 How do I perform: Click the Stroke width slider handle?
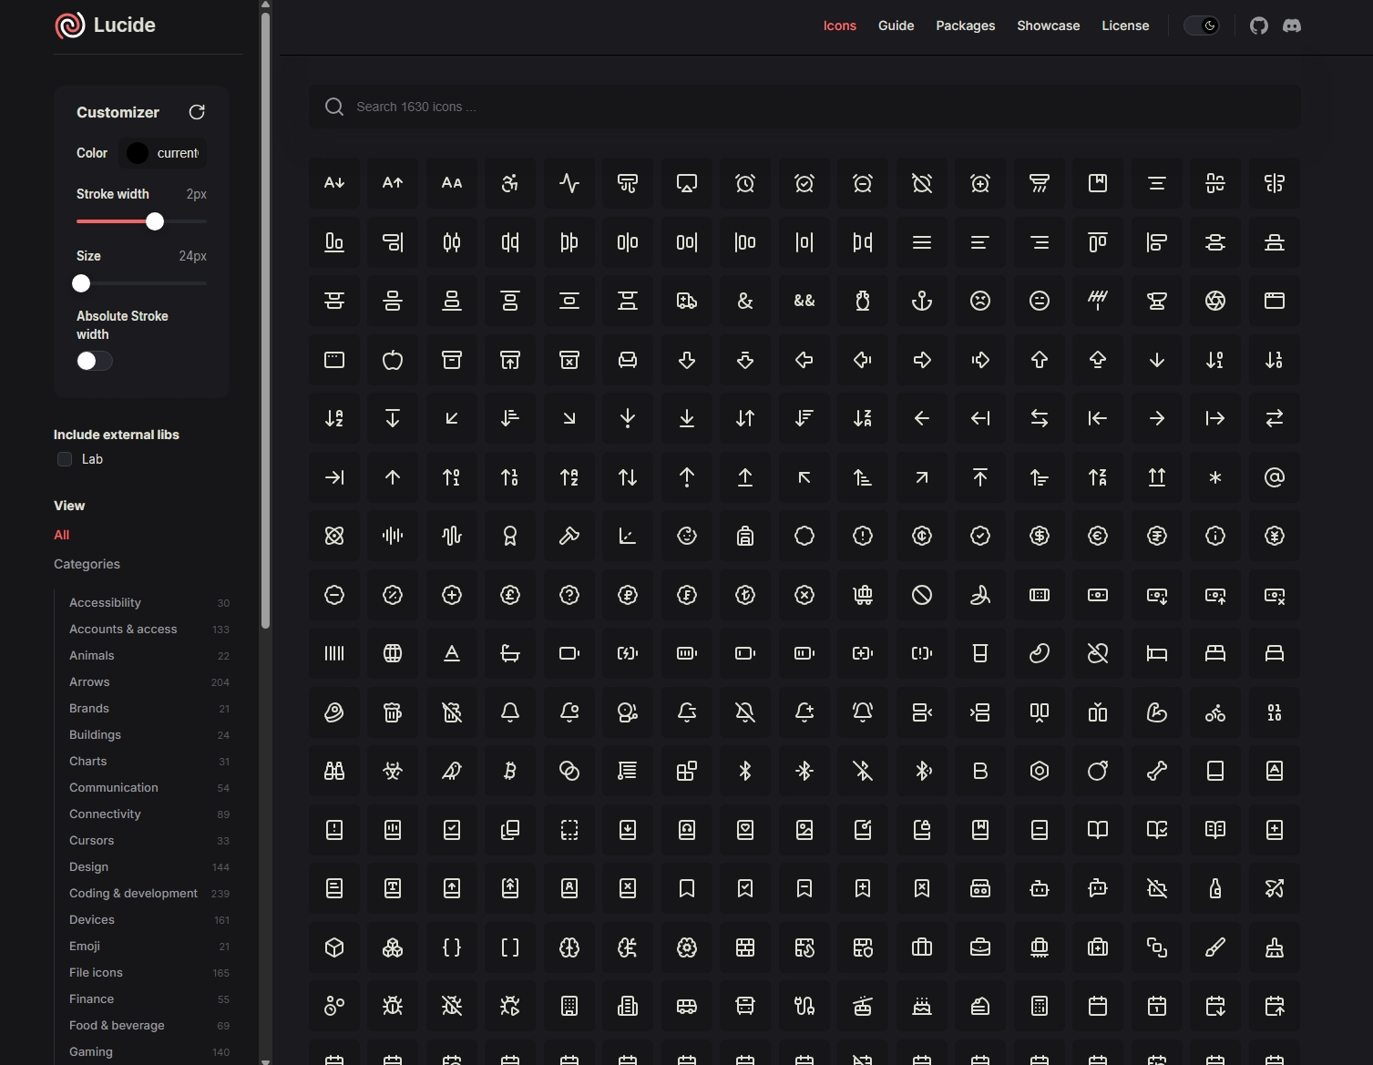click(155, 221)
